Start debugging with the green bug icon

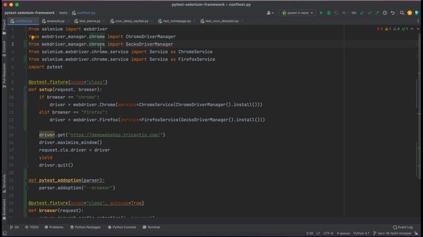coord(328,13)
